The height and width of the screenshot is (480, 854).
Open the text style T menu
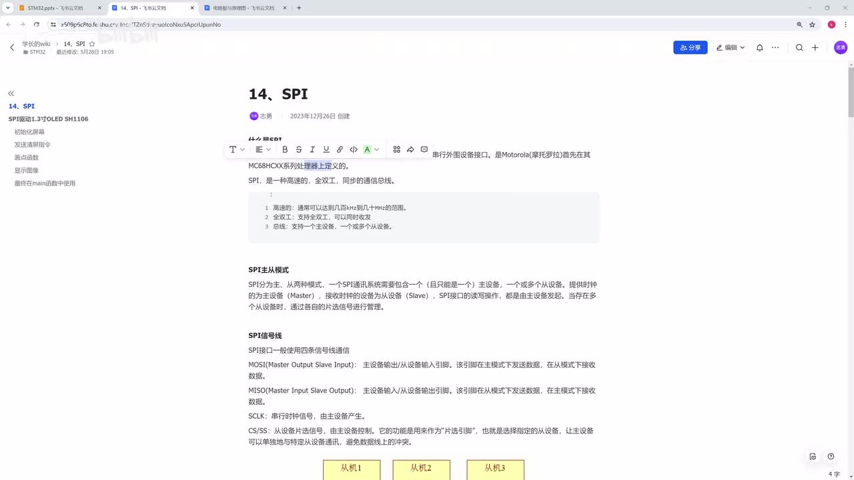pos(237,149)
